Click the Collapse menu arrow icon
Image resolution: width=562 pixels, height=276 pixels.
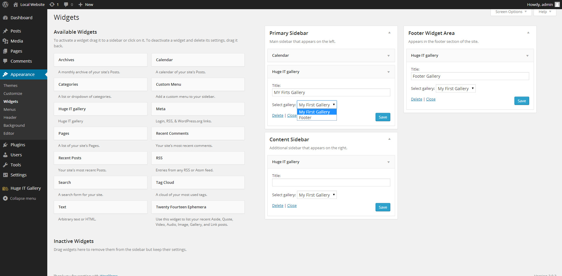5,198
